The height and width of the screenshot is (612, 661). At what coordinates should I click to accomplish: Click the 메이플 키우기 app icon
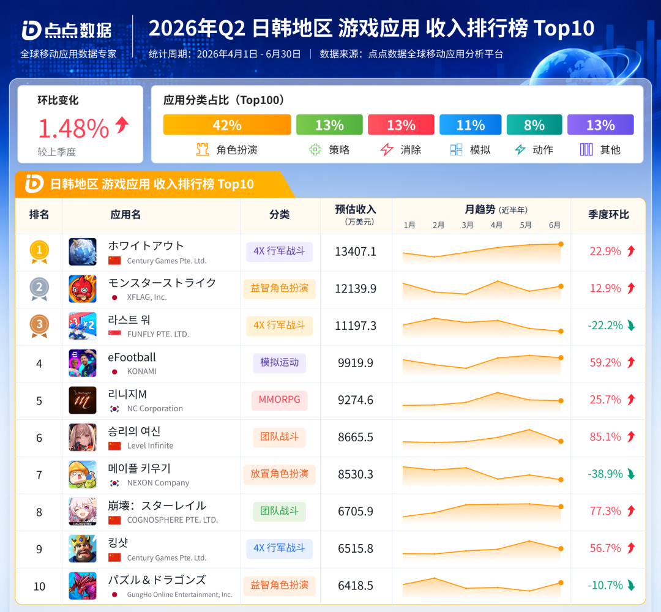[x=83, y=474]
